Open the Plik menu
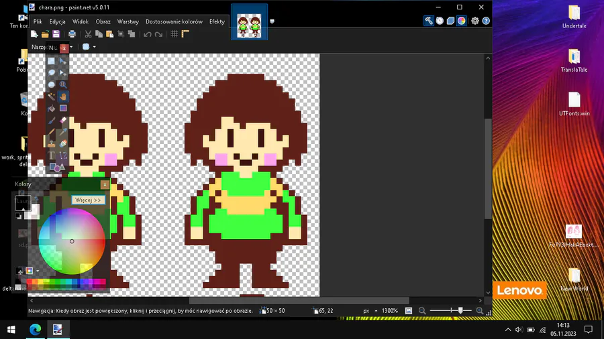Viewport: 604px width, 339px height. pyautogui.click(x=38, y=21)
